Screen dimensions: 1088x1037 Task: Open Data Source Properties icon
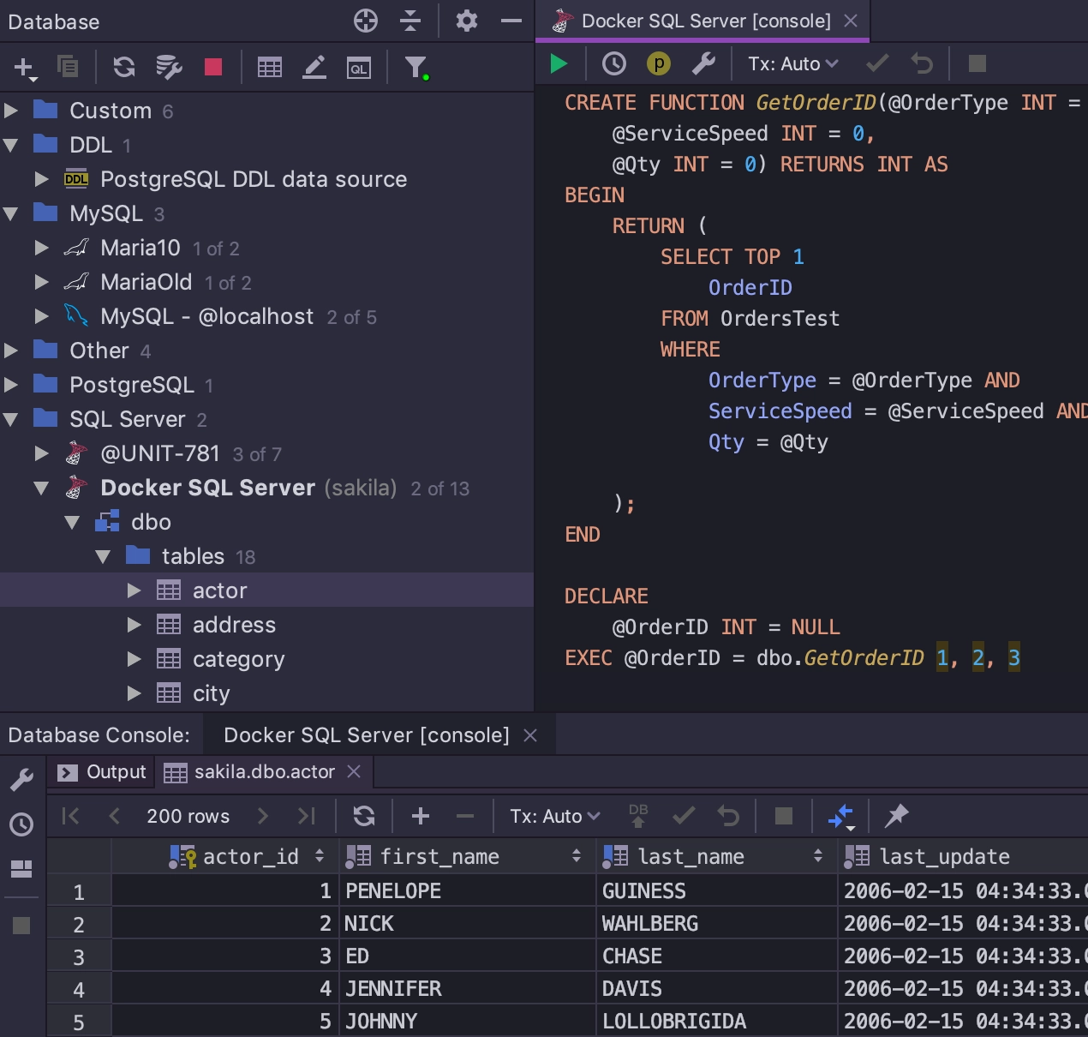[x=169, y=67]
